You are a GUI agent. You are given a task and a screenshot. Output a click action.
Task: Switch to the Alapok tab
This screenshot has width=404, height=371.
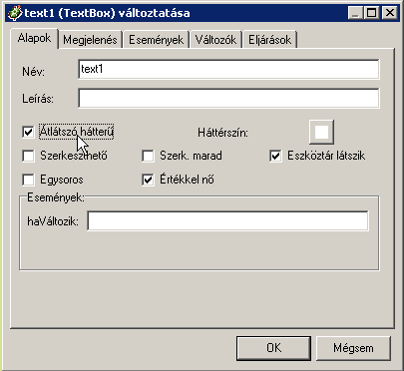(35, 39)
